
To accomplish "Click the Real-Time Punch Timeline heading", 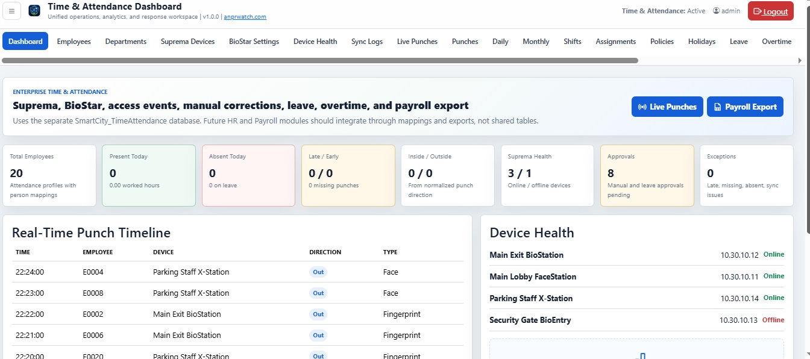I will coord(91,233).
